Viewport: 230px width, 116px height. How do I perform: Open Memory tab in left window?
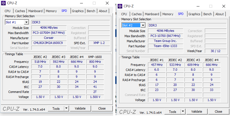pyautogui.click(x=51, y=11)
